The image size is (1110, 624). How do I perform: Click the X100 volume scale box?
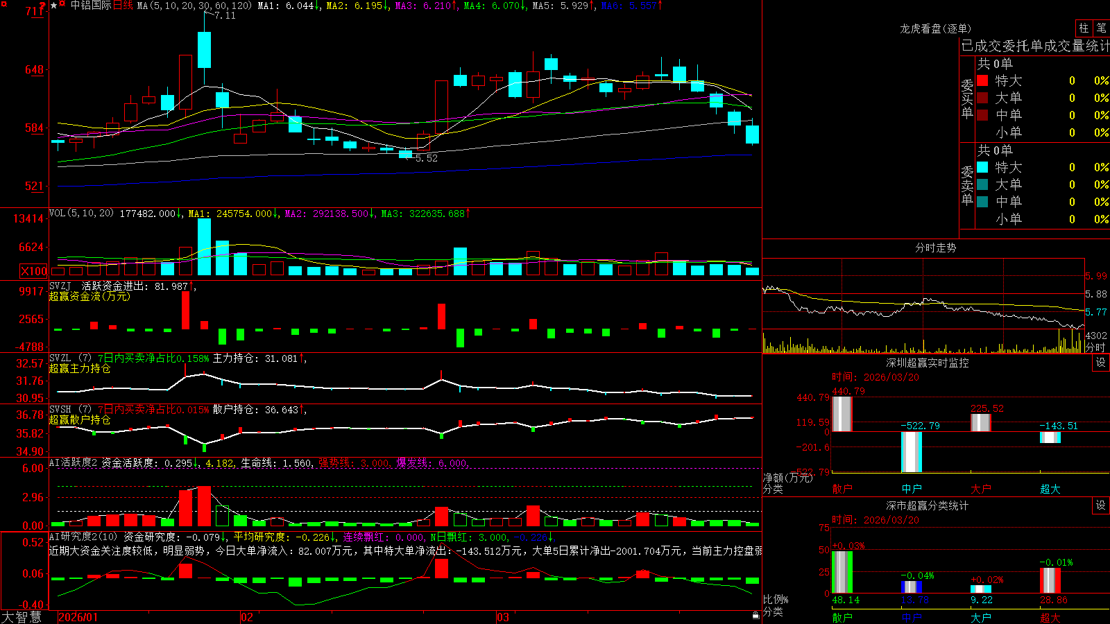tap(33, 271)
